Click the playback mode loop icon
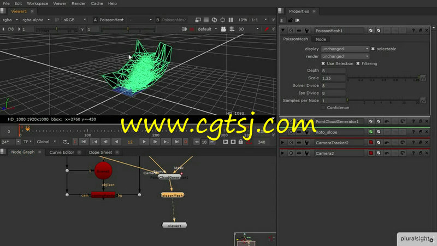This screenshot has width=437, height=246. point(66,142)
